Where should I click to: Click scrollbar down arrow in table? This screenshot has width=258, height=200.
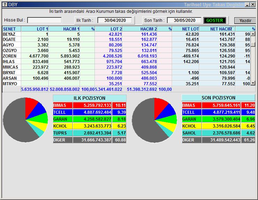253,83
